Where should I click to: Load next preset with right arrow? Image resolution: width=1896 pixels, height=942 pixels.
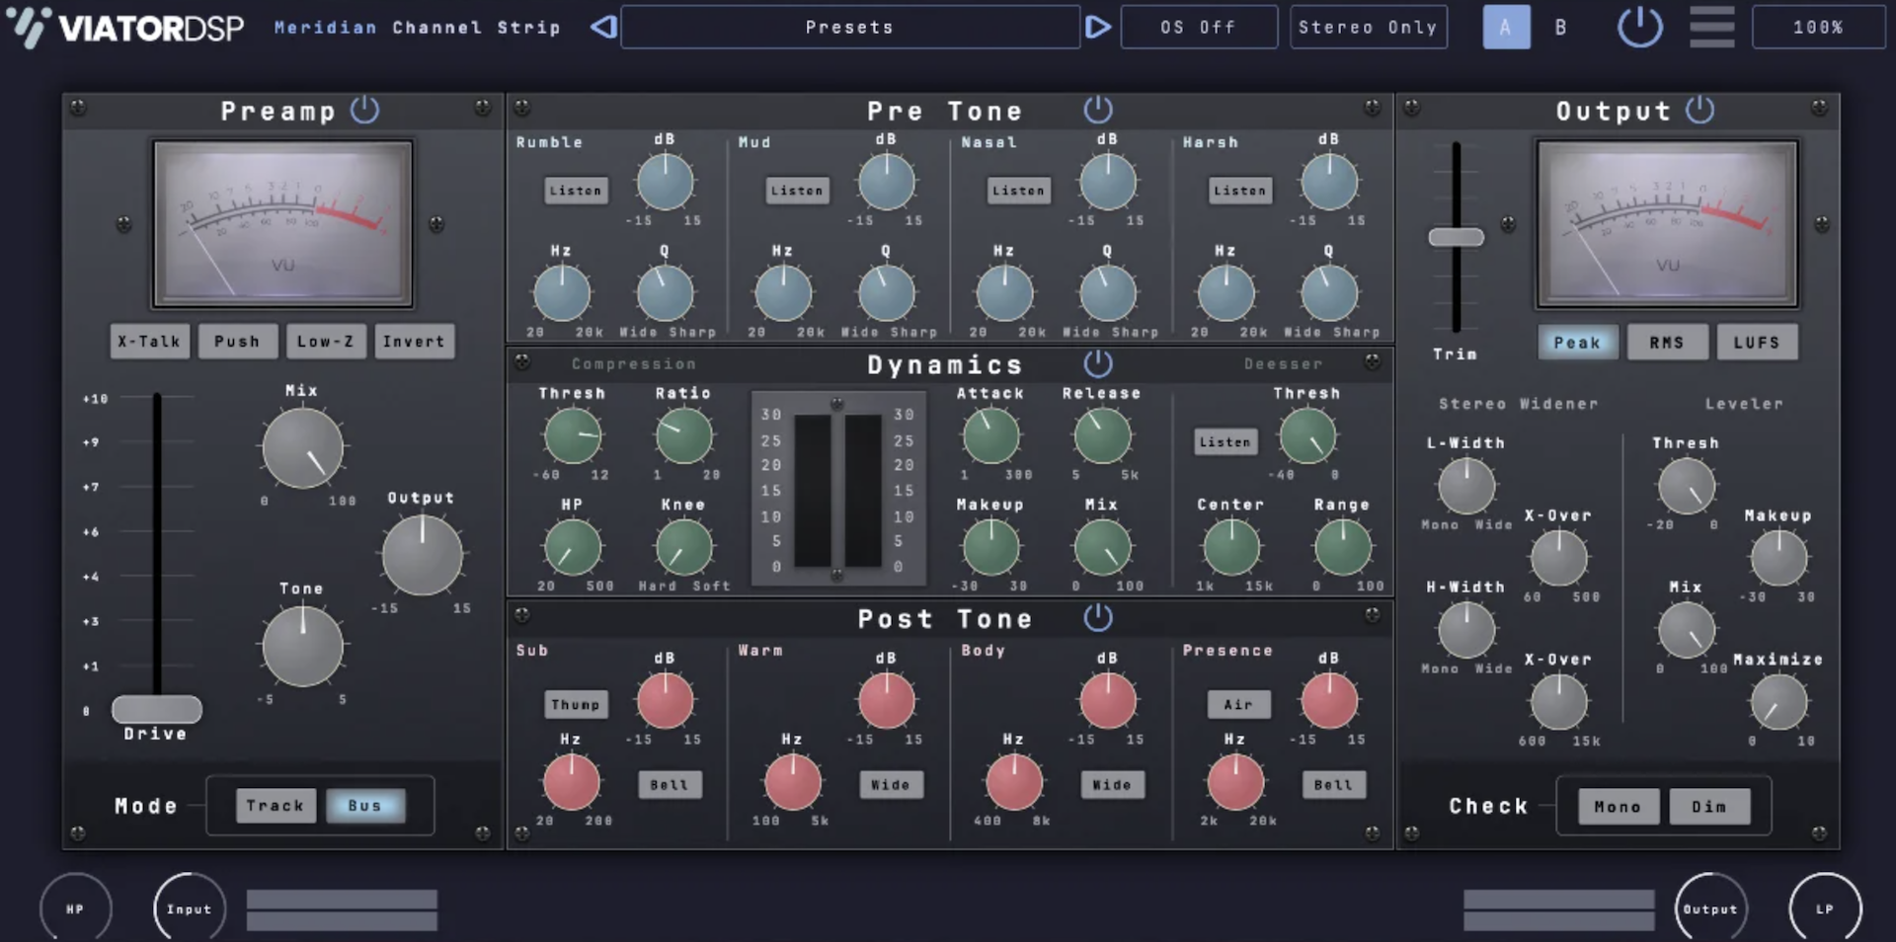(x=1097, y=27)
